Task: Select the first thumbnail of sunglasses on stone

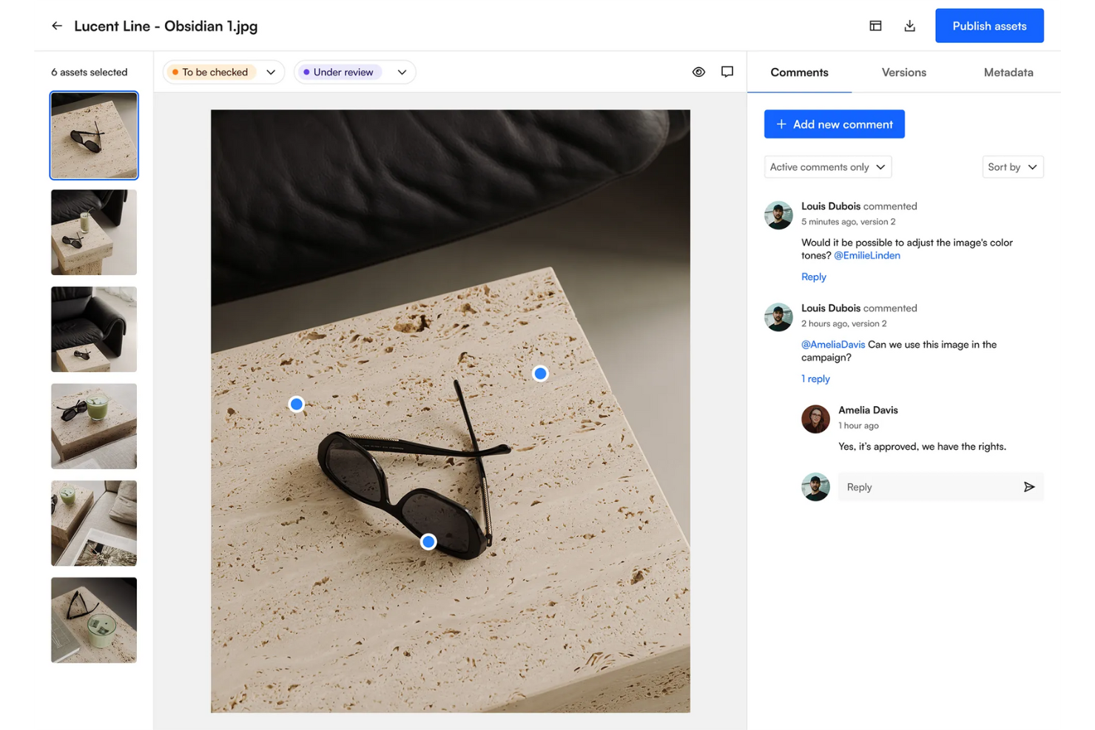Action: (x=94, y=135)
